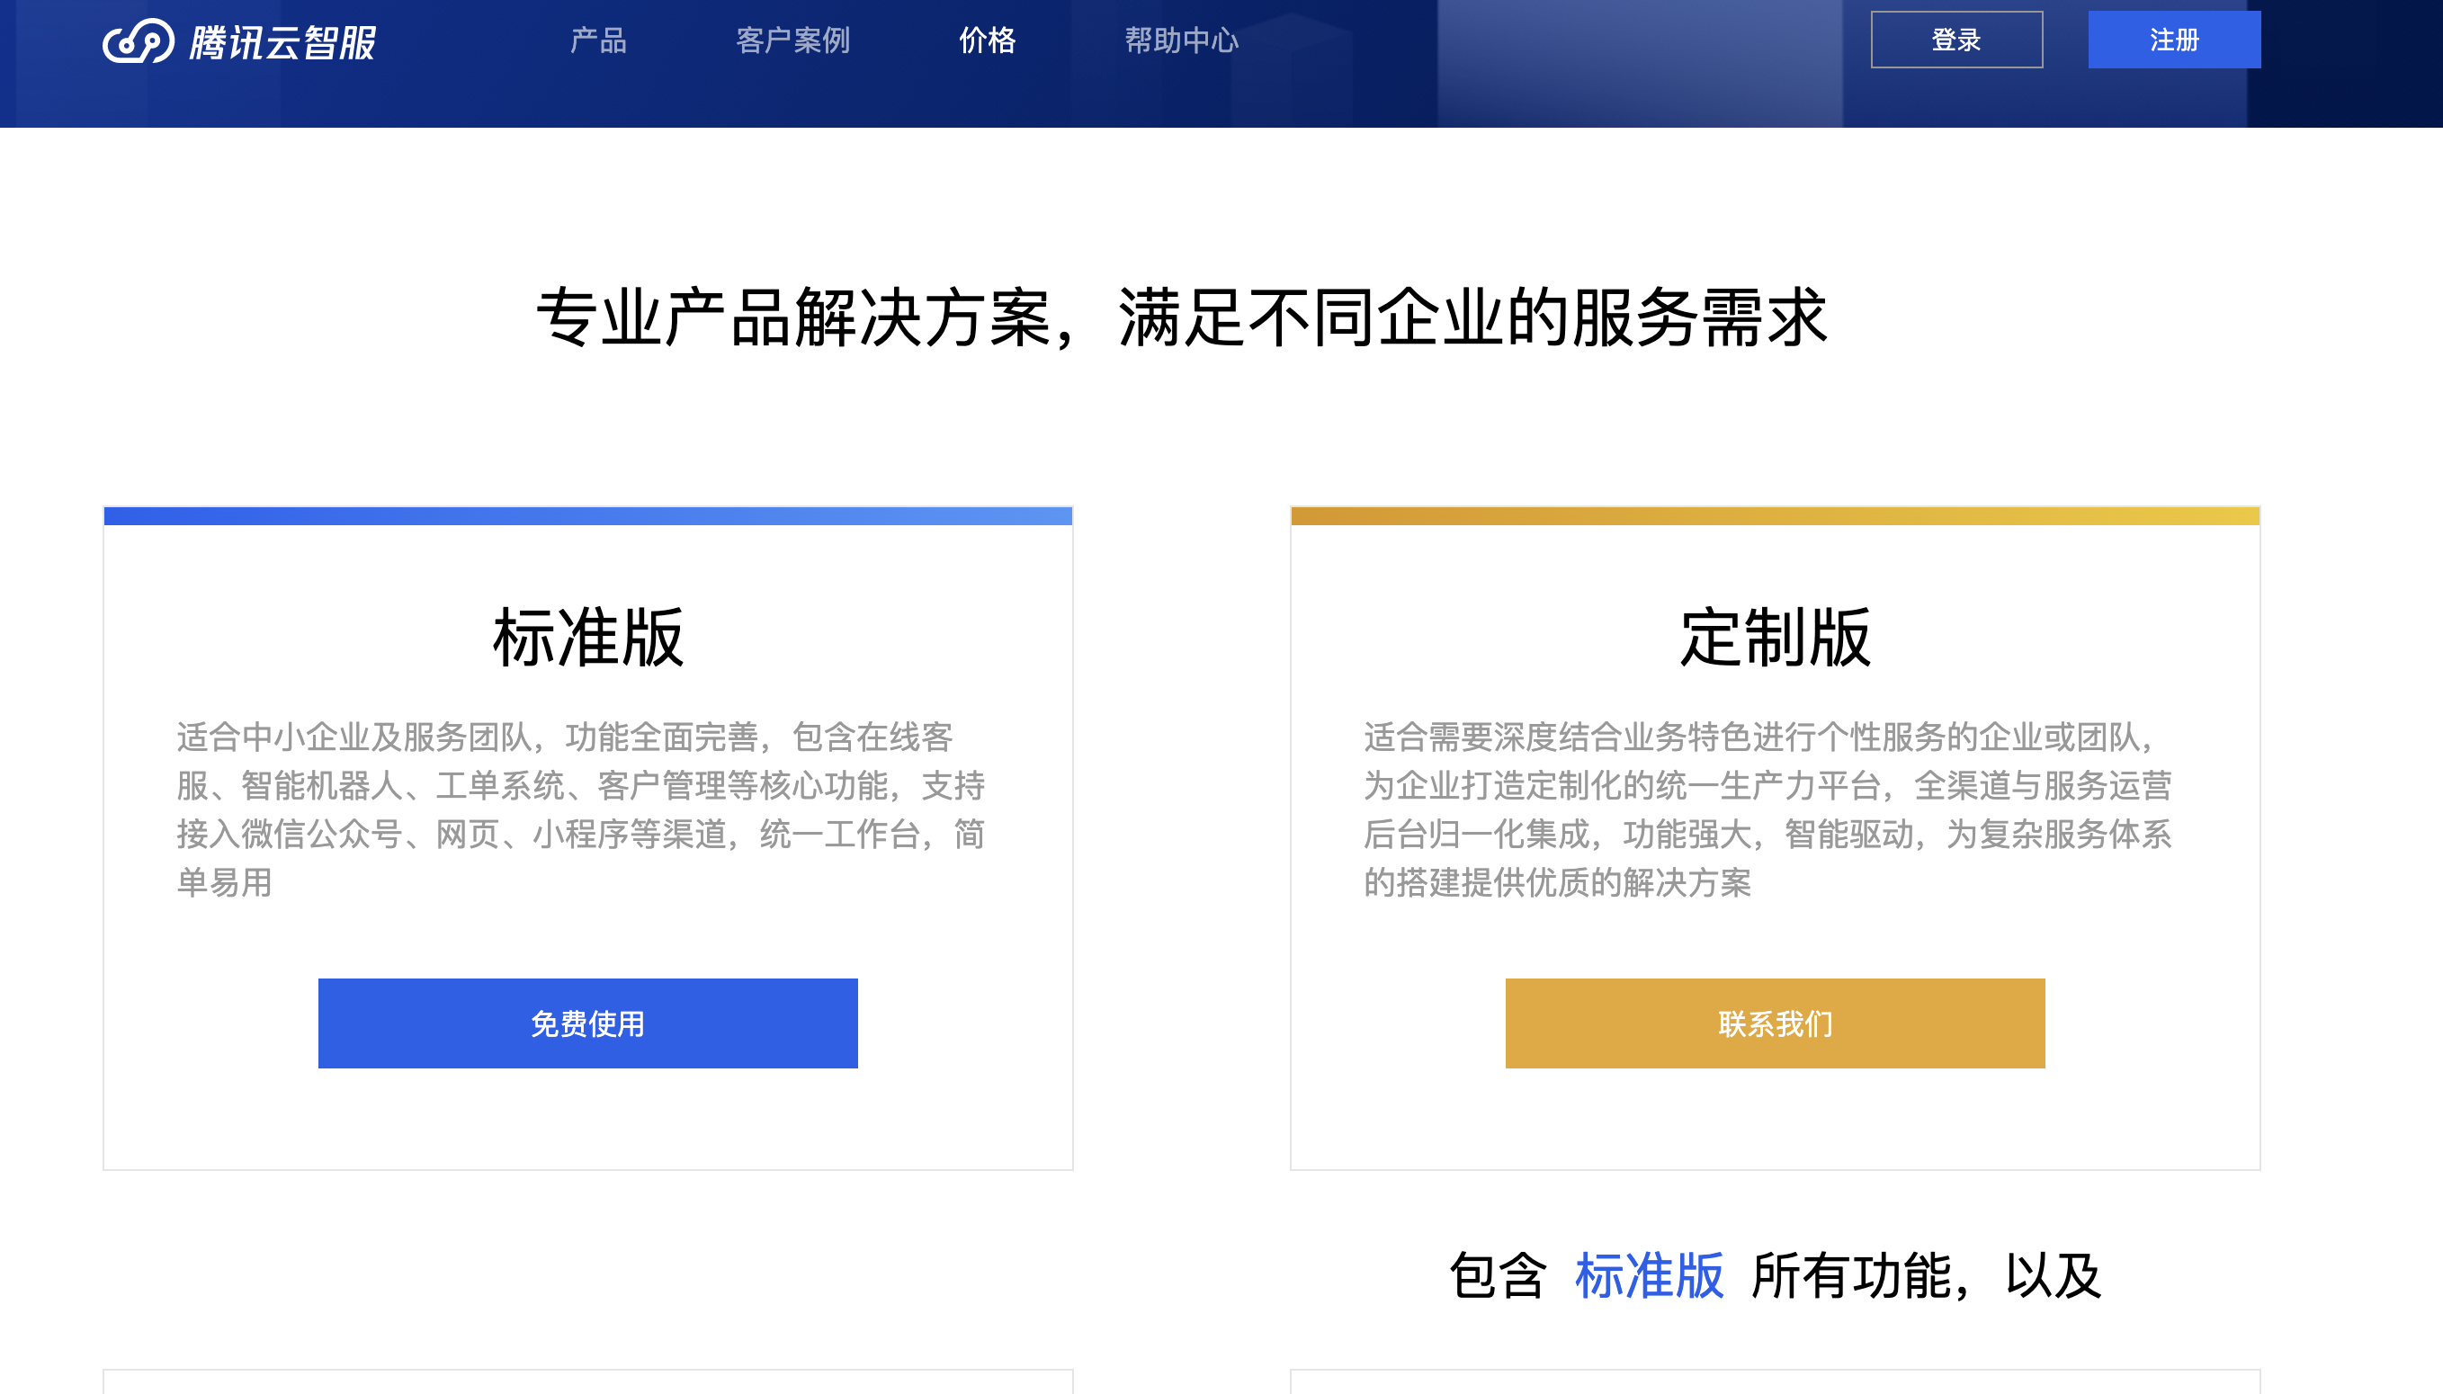The height and width of the screenshot is (1394, 2443).
Task: Click the 定制版 description paragraph
Action: 1767,809
